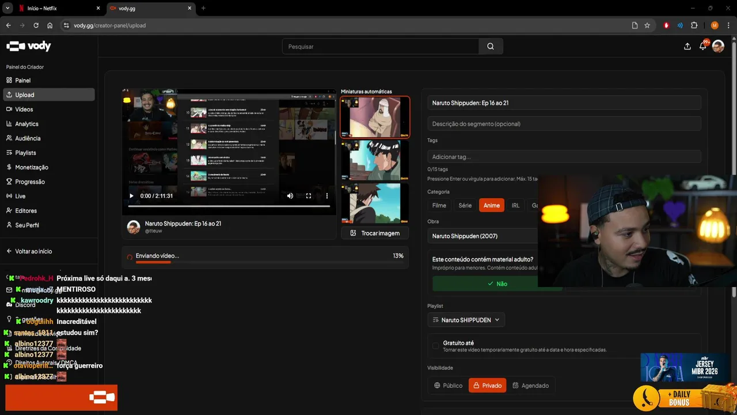Open Chrome three-dot menu
The image size is (737, 415).
(x=728, y=25)
